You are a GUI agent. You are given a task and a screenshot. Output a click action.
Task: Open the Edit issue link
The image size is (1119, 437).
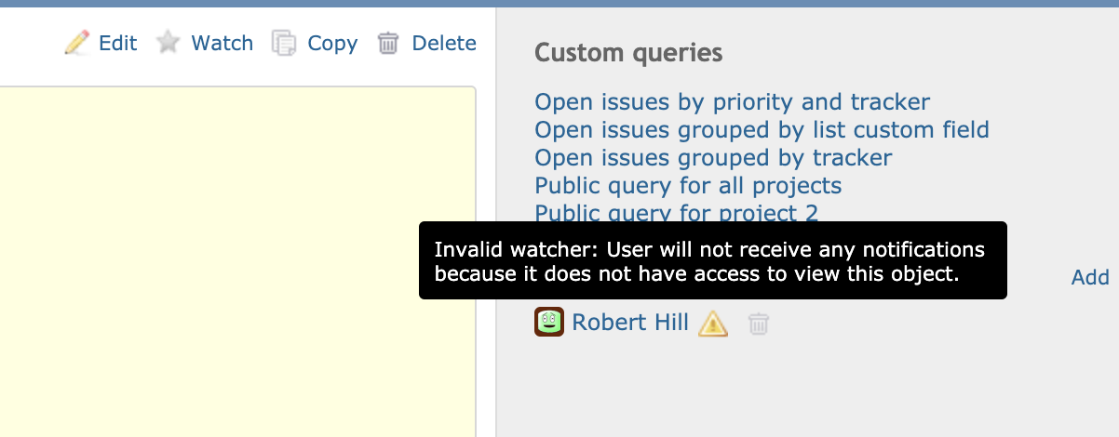117,43
